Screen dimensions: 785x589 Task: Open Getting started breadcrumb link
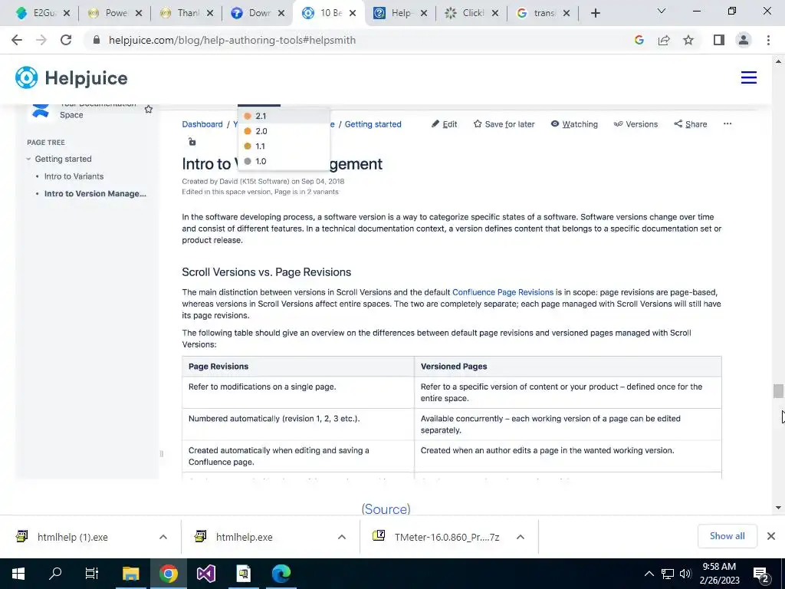click(373, 124)
